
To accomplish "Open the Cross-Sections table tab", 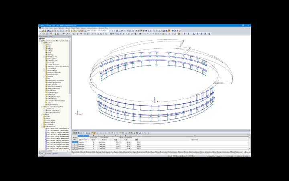I will click(x=141, y=152).
